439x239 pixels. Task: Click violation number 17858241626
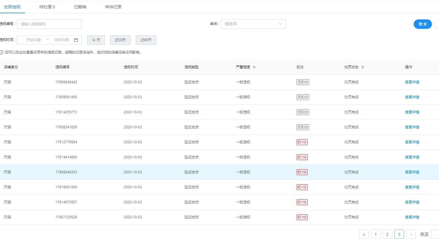(66, 127)
